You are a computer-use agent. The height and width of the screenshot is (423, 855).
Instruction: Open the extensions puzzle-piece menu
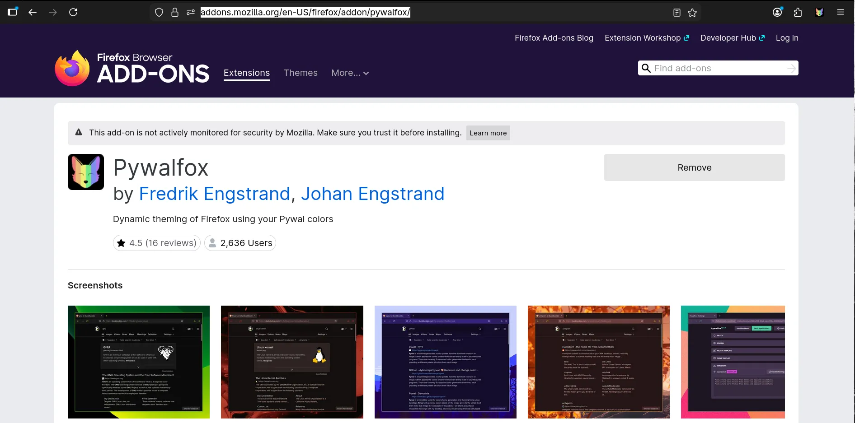pyautogui.click(x=798, y=12)
